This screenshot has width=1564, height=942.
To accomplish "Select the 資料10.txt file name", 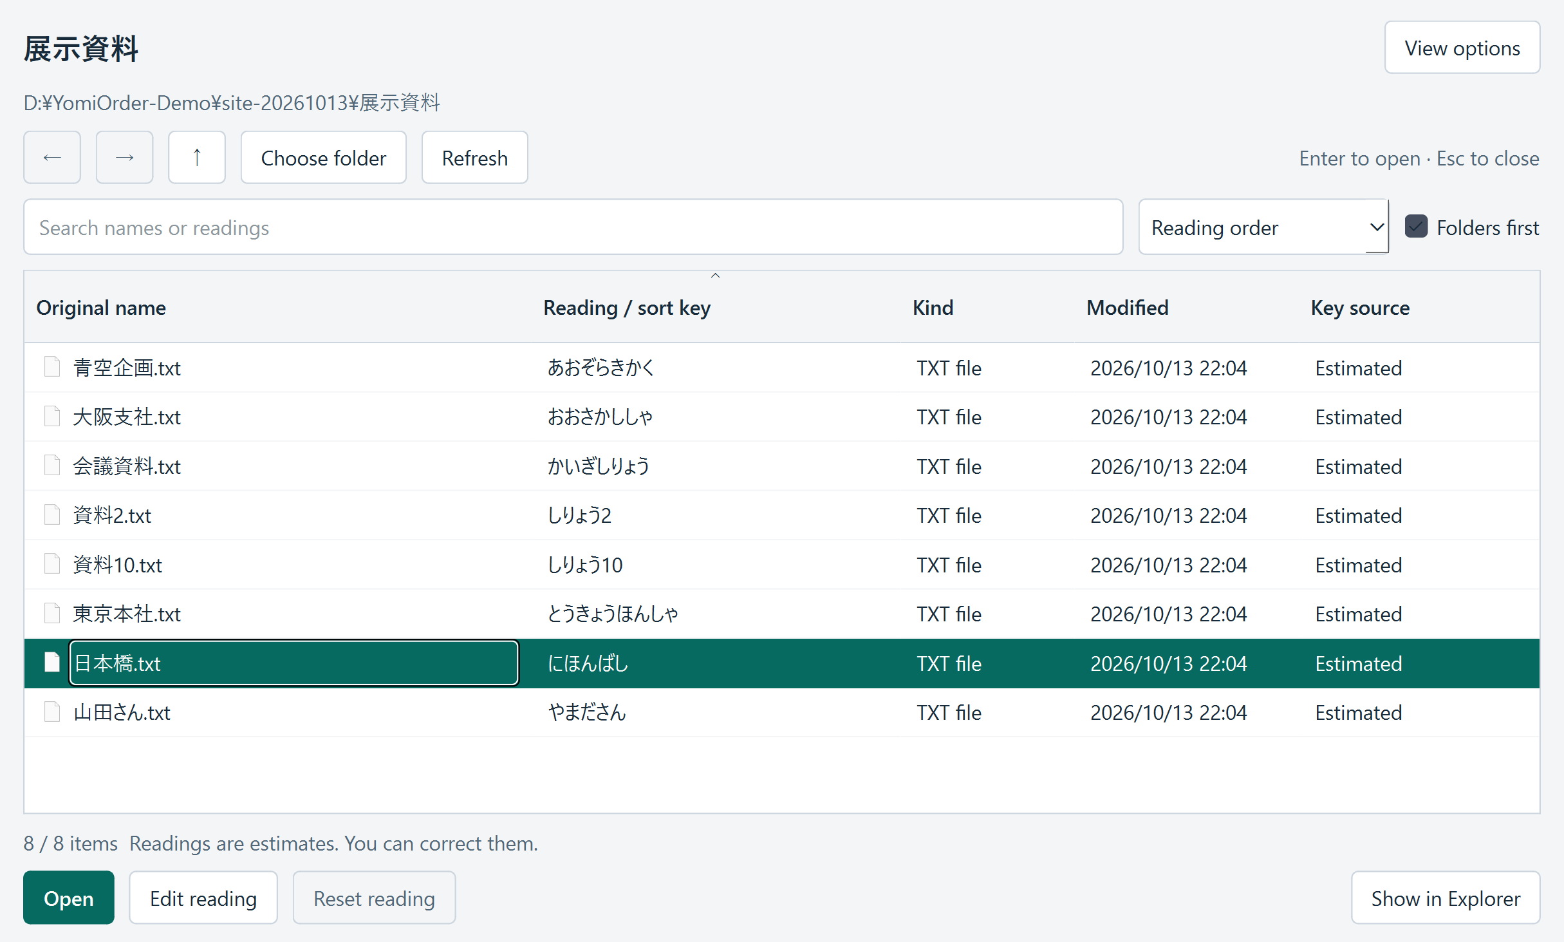I will 117,565.
